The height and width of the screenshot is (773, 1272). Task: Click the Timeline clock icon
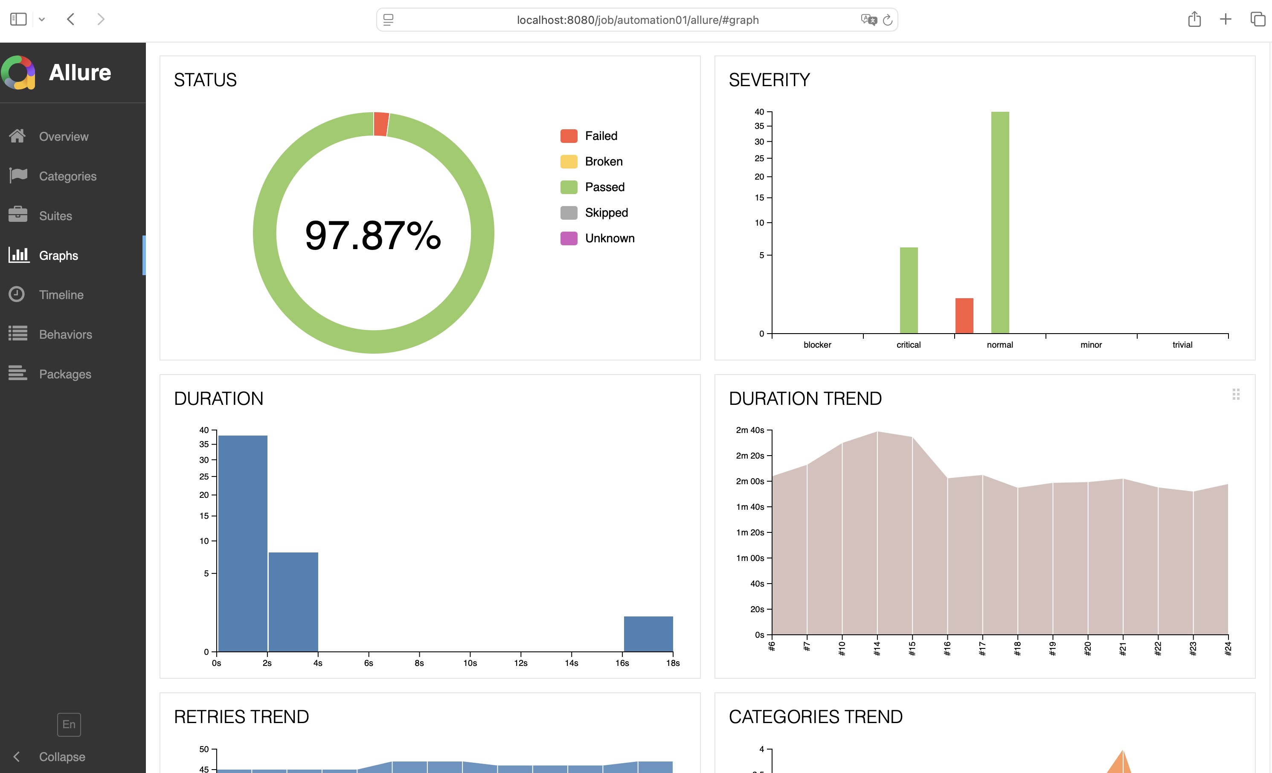(17, 294)
